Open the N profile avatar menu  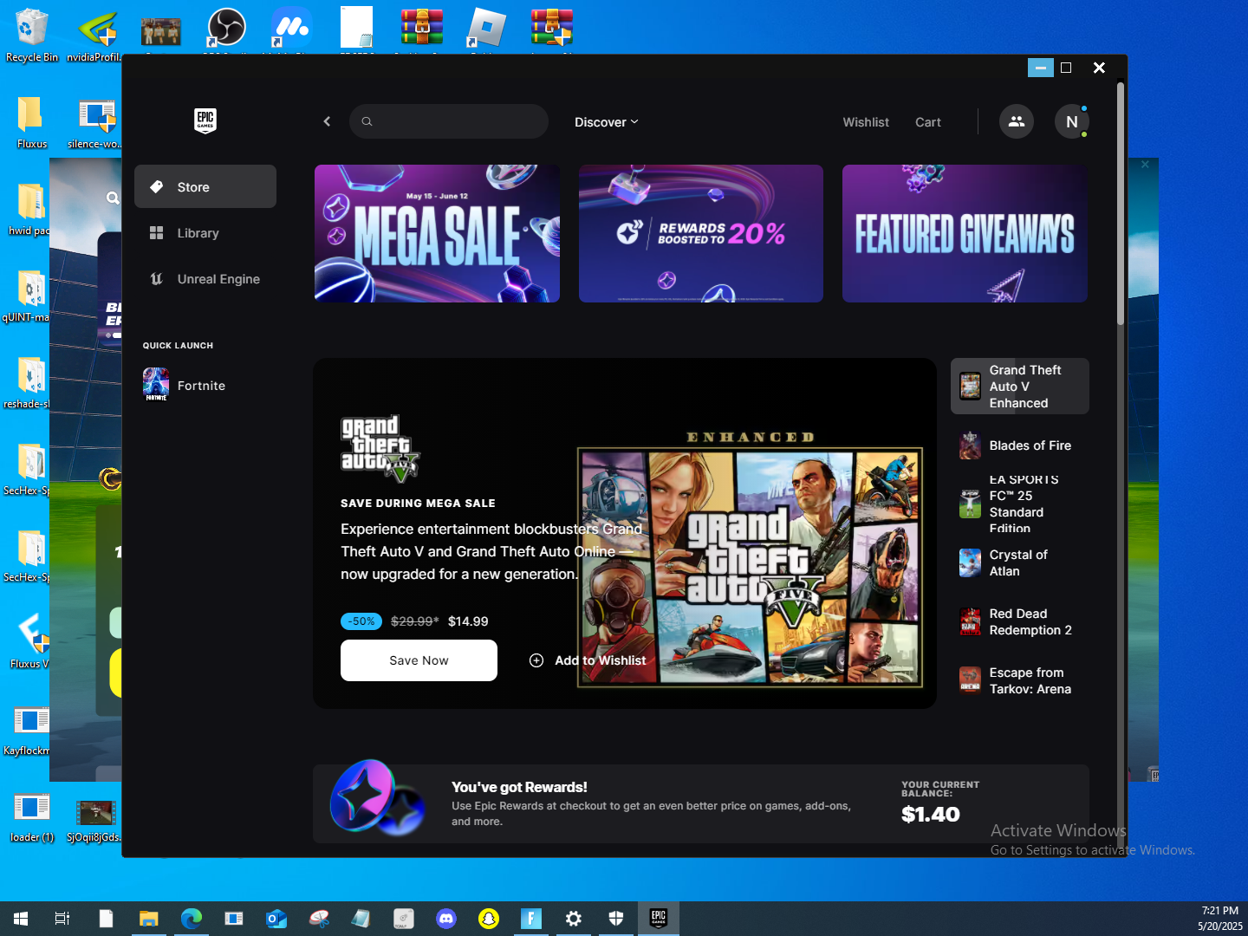click(x=1072, y=122)
